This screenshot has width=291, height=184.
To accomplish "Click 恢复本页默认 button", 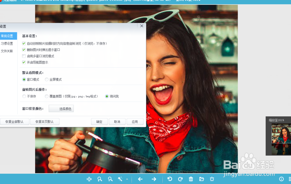I will point(45,122).
